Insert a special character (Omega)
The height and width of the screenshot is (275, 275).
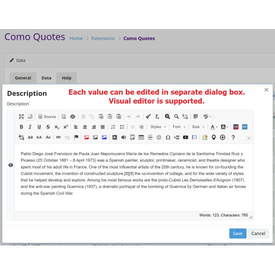coord(168,137)
